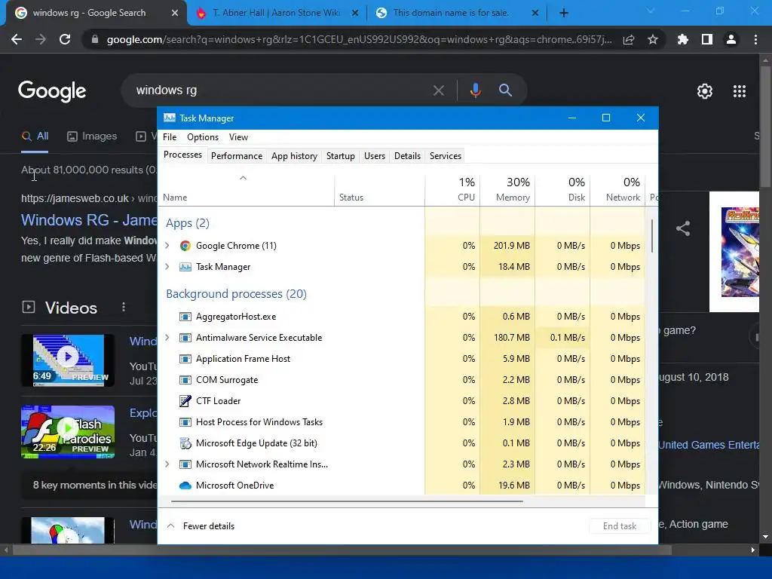Image resolution: width=772 pixels, height=579 pixels.
Task: Click the Google logo
Action: pos(52,91)
